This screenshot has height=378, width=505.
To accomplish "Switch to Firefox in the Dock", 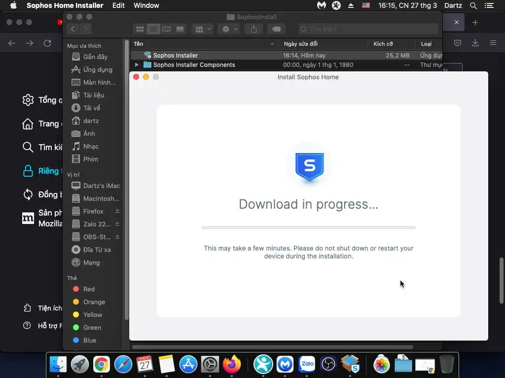I will coord(232,365).
